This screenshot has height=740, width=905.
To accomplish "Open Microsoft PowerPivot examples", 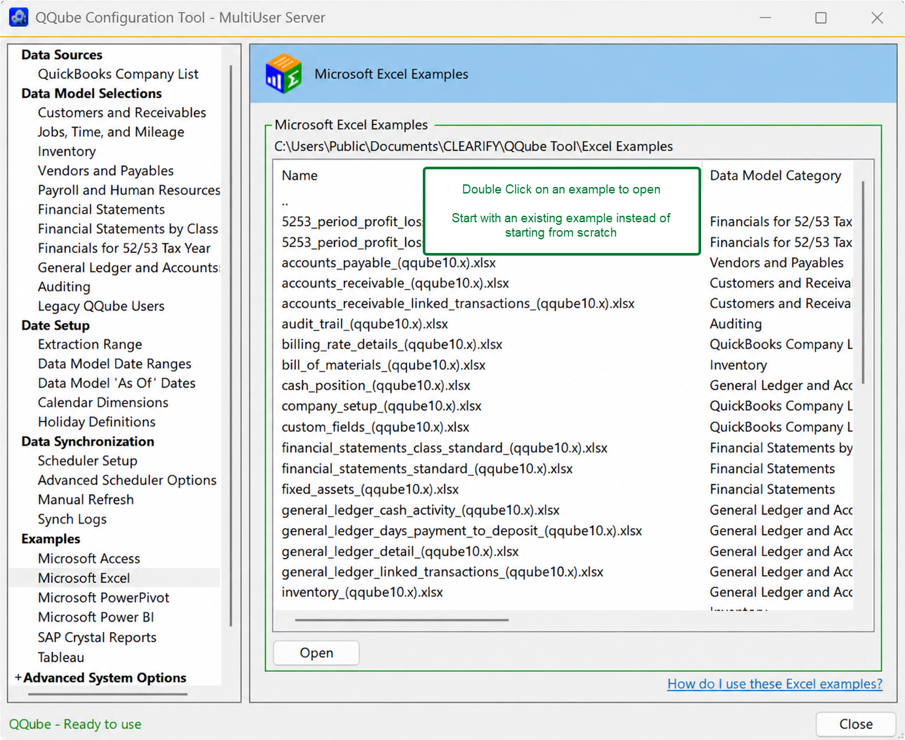I will 104,597.
